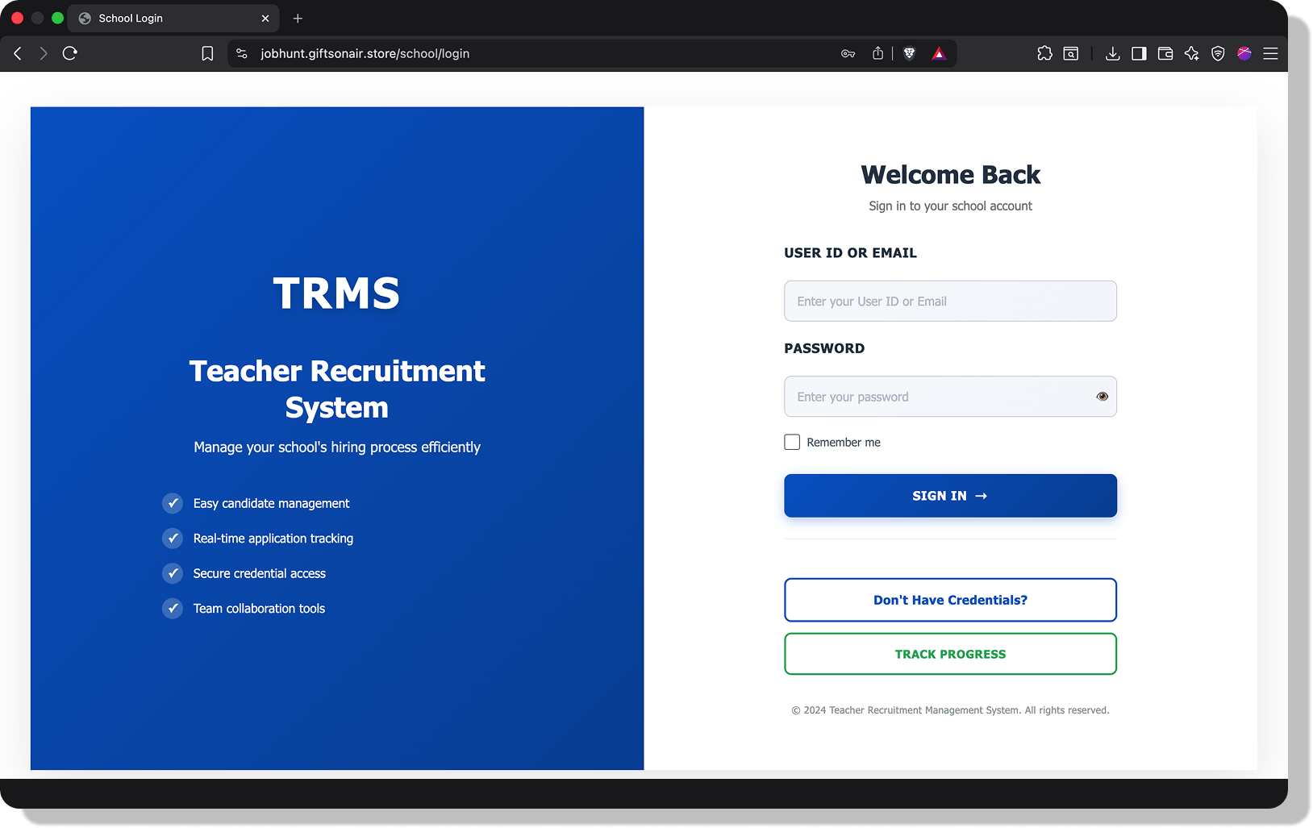Image resolution: width=1313 pixels, height=828 pixels.
Task: Open the password key icon in the address bar
Action: click(848, 54)
